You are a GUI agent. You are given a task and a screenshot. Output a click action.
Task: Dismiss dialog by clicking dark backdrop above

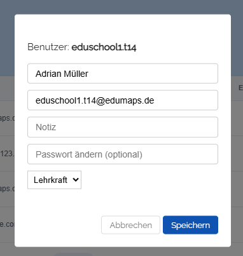121,7
